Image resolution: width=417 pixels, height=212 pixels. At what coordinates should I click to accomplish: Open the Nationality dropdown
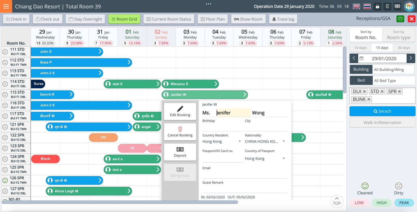click(284, 142)
